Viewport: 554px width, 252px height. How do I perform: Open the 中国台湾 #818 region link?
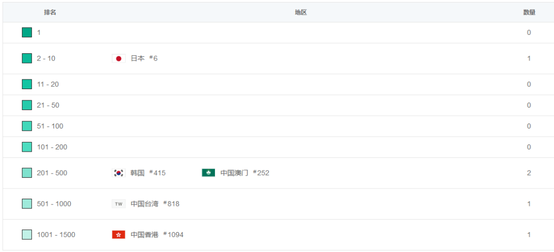pos(155,204)
